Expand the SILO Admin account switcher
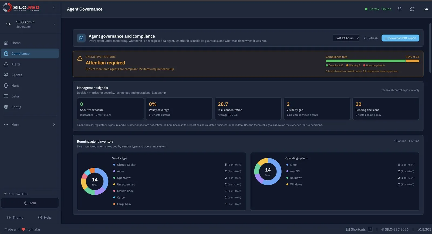Viewport: 432px width, 234px height. 30,24
